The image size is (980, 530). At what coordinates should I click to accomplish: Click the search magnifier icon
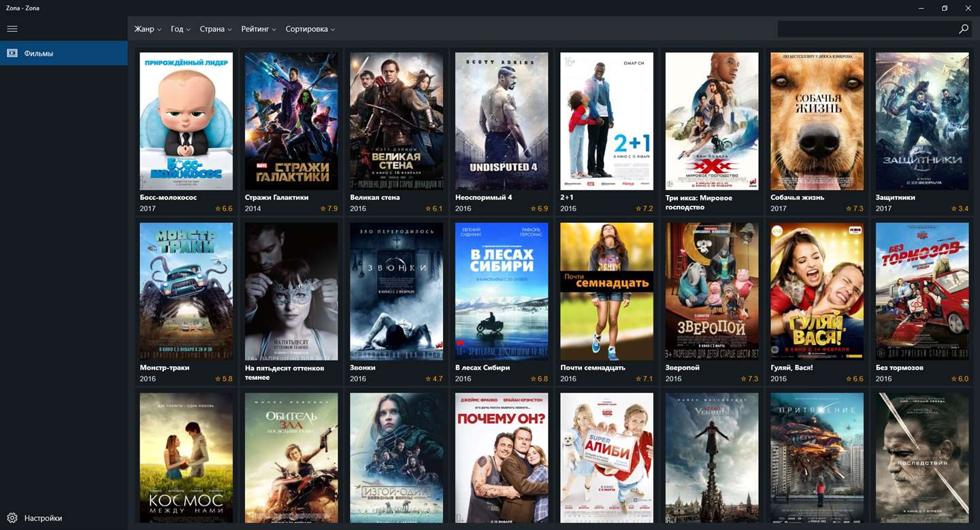pos(964,29)
